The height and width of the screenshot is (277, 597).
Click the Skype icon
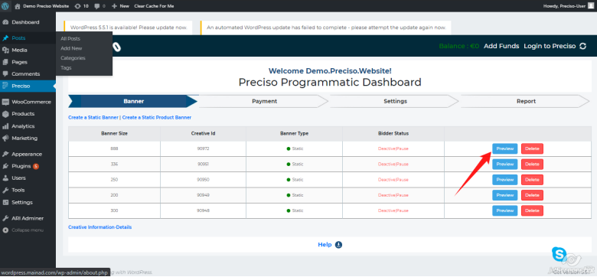pos(559,254)
